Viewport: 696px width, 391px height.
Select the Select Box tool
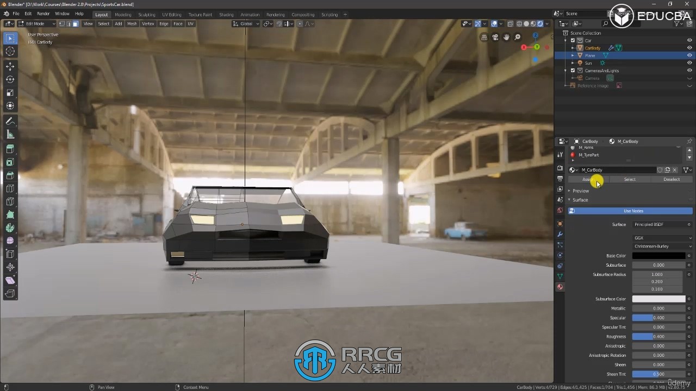point(10,38)
